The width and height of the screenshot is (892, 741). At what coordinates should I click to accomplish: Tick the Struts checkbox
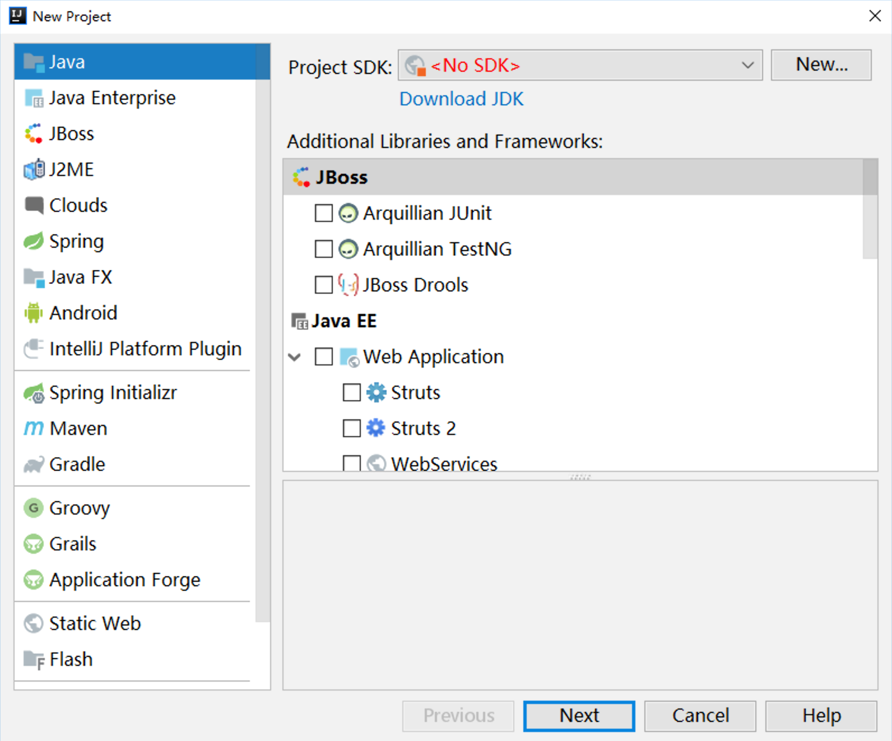(352, 392)
